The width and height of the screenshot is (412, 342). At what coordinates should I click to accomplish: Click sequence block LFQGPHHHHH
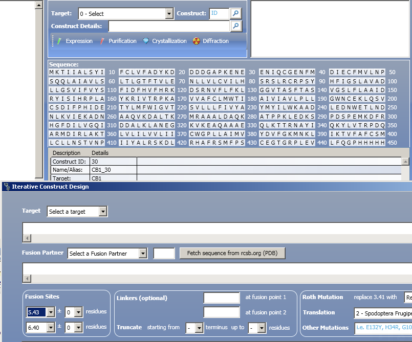point(357,143)
